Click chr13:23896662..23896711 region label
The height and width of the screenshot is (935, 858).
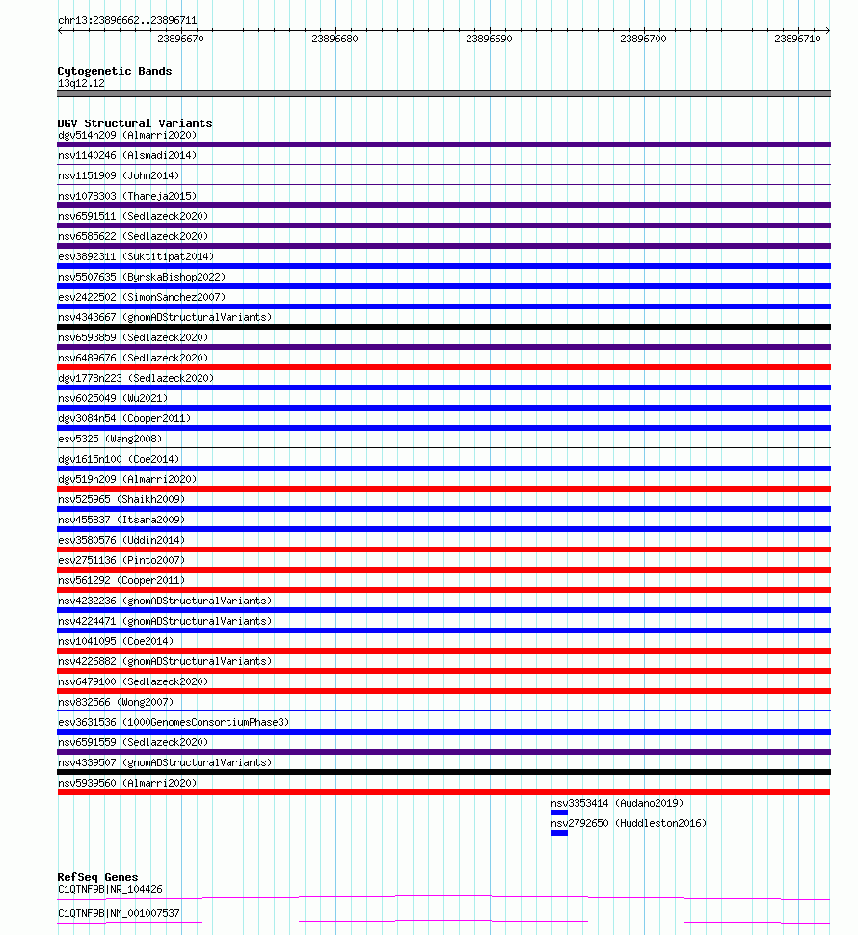[127, 21]
